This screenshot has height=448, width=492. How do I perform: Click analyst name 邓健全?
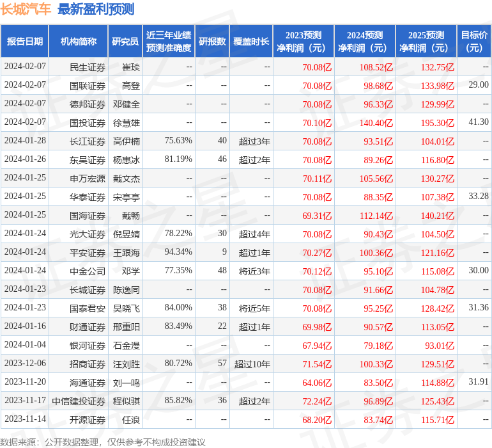tap(127, 104)
